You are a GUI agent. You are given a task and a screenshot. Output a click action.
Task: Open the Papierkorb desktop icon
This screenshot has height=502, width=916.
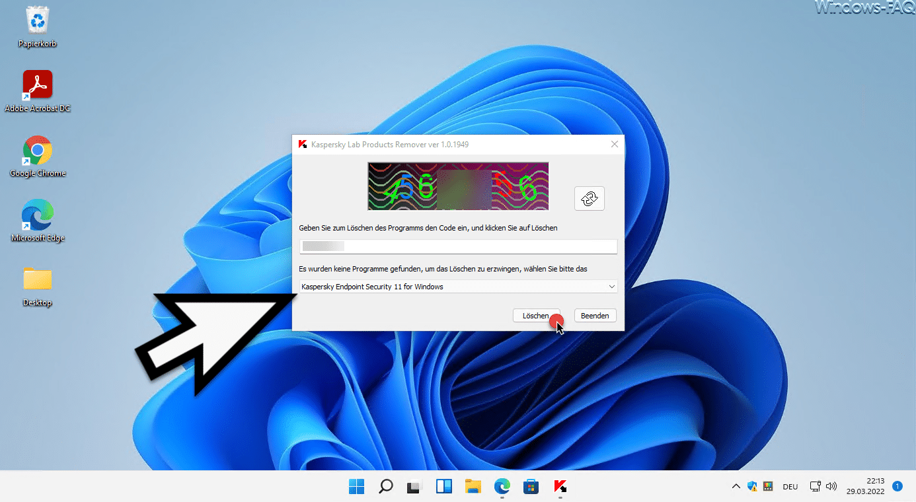pyautogui.click(x=38, y=28)
